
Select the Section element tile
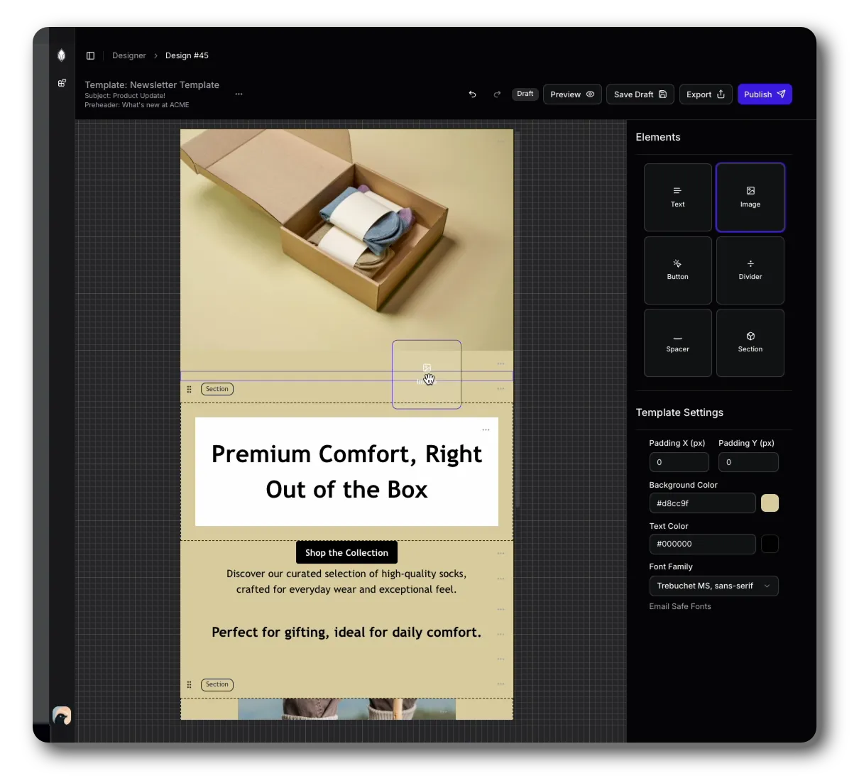(750, 342)
